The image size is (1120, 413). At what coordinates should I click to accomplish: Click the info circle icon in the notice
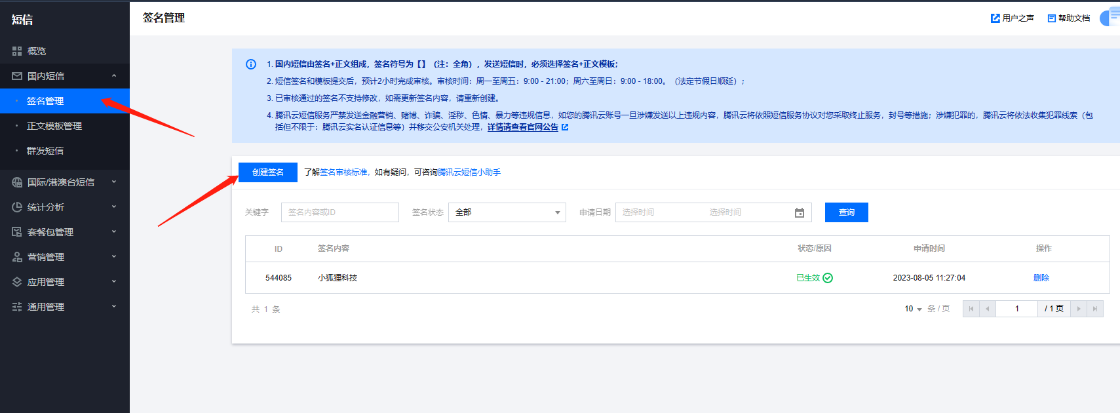[251, 64]
